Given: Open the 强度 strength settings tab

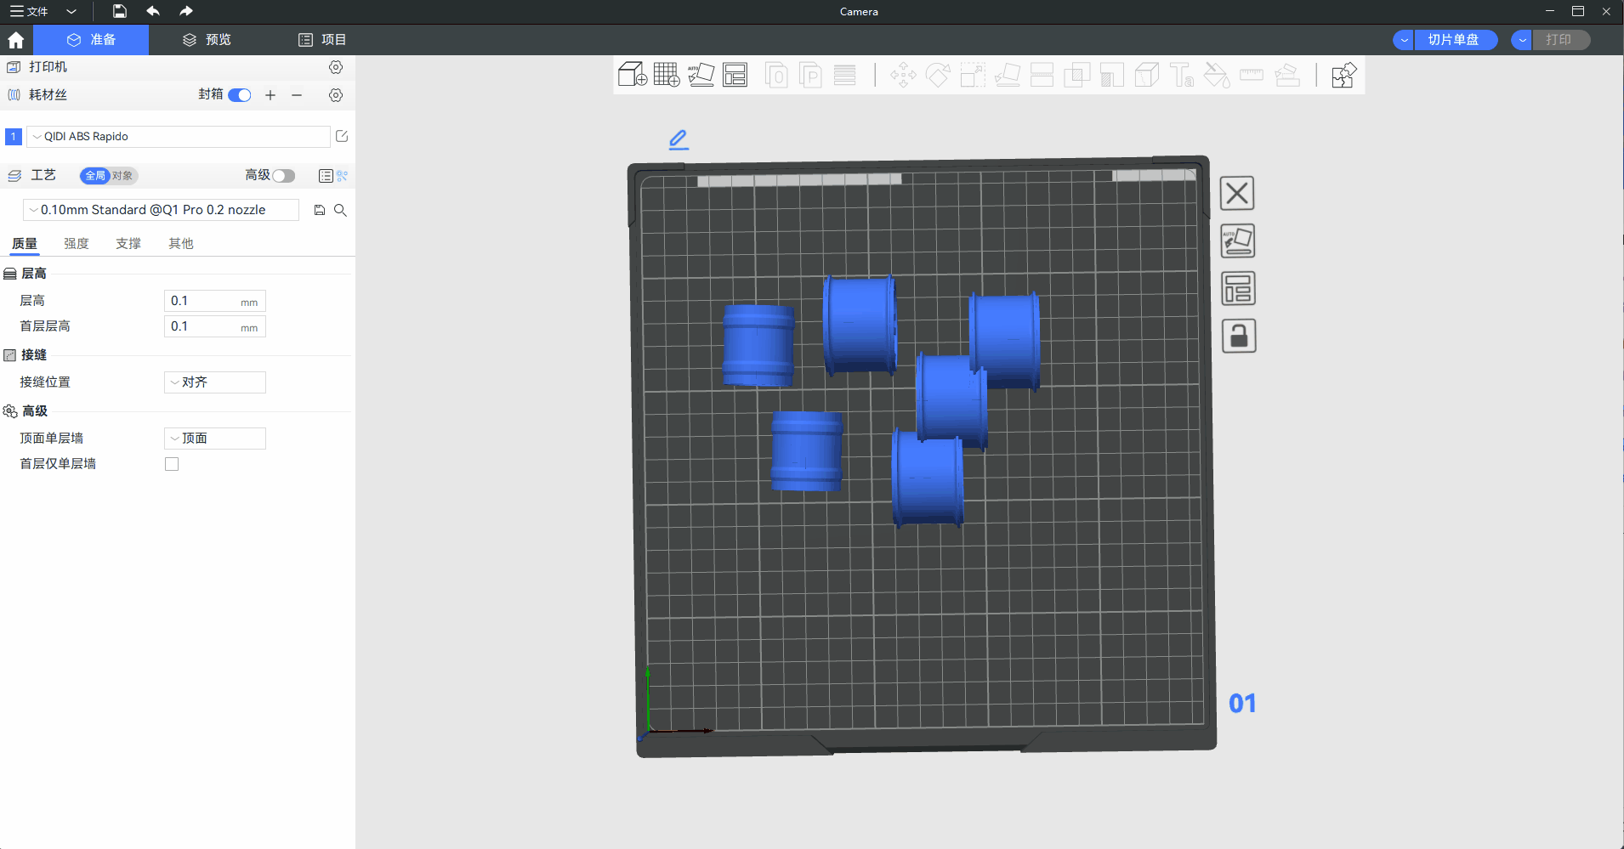Looking at the screenshot, I should (77, 244).
